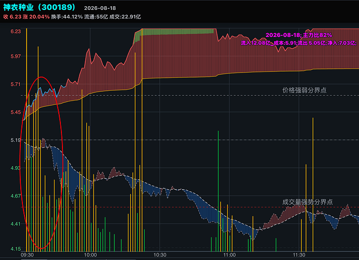Click the 10:30 time axis label
359x260 pixels.
click(x=160, y=255)
